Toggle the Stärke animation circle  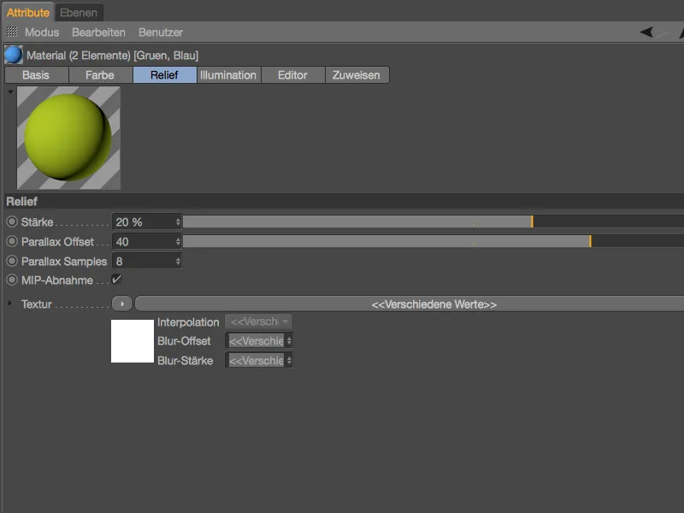coord(12,221)
